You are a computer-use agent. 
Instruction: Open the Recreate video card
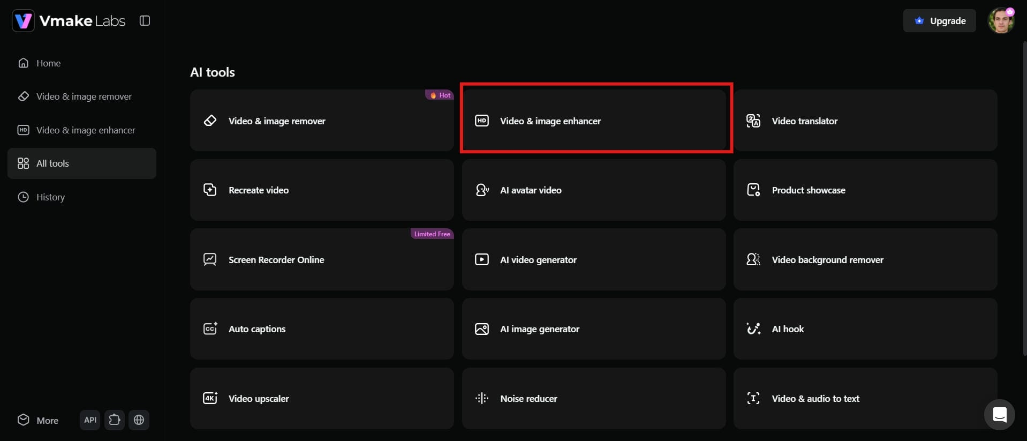tap(322, 190)
